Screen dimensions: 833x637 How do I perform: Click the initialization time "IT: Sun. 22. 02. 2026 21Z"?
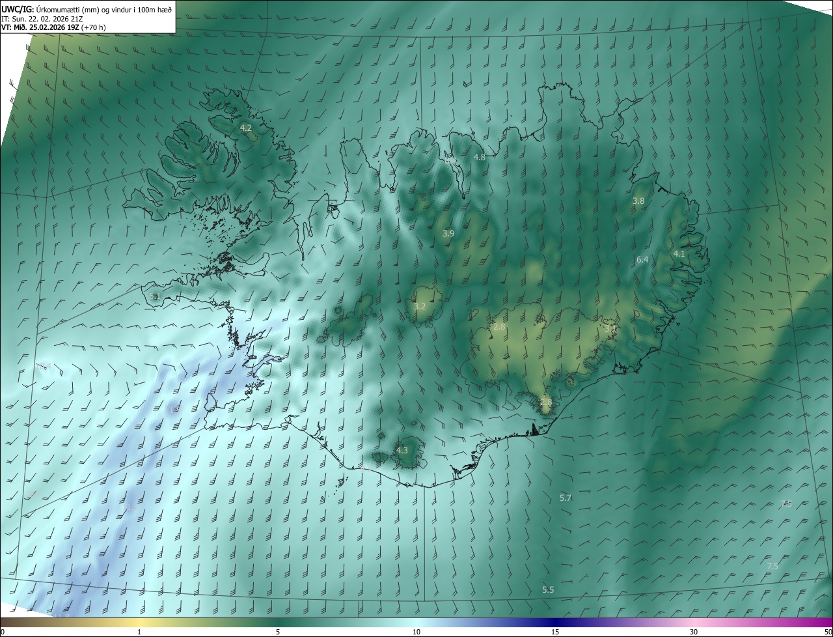42,19
